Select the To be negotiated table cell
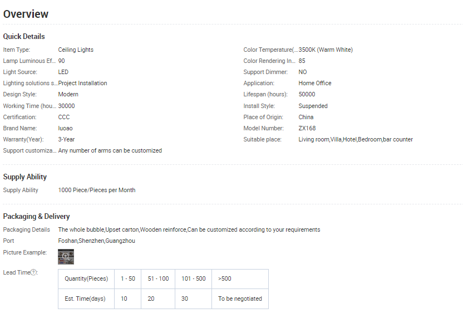463x313 pixels. click(240, 299)
